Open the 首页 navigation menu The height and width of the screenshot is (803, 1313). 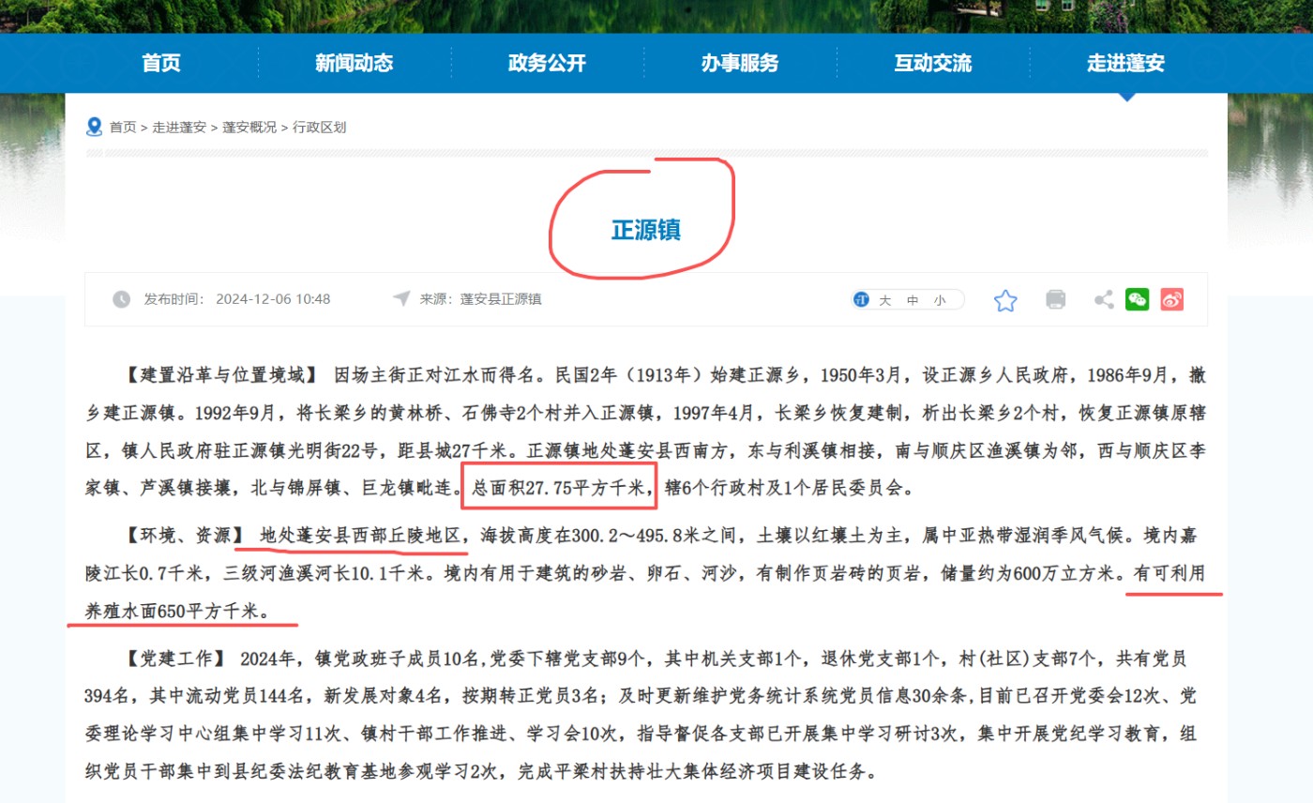[x=161, y=63]
